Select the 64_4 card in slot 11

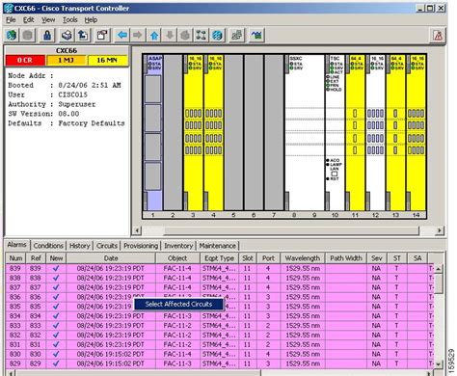(355, 133)
